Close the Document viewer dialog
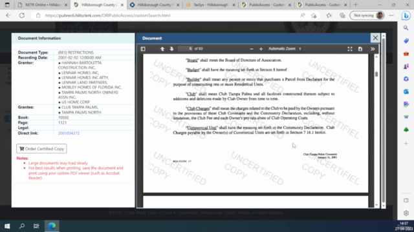This screenshot has height=232, width=414. [375, 38]
